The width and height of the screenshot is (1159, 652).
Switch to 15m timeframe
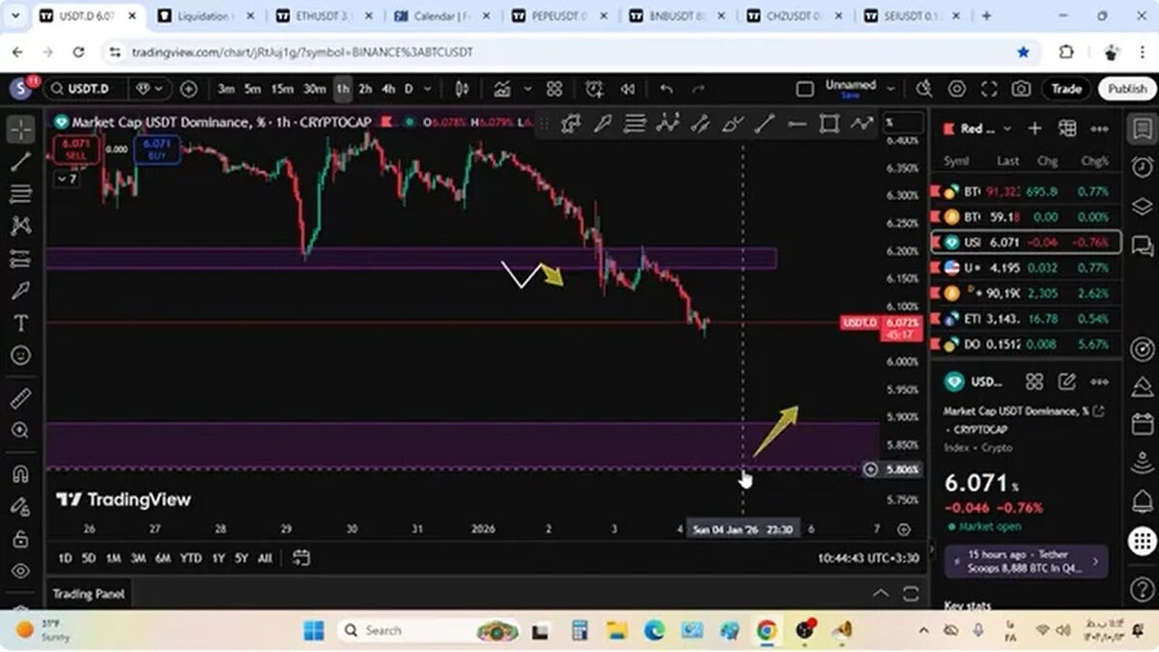pos(282,89)
